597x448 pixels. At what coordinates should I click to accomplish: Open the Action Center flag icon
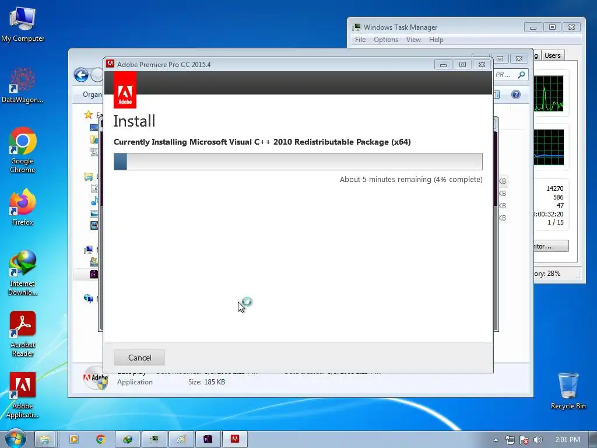524,440
